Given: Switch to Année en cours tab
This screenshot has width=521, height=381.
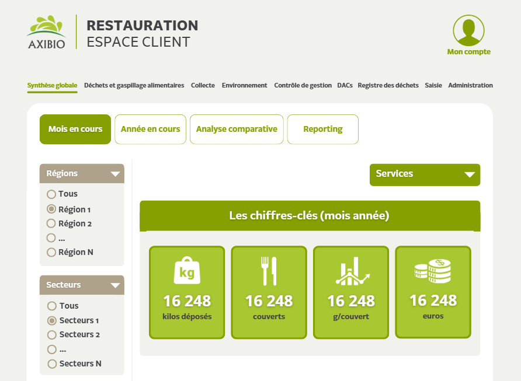Looking at the screenshot, I should [150, 129].
